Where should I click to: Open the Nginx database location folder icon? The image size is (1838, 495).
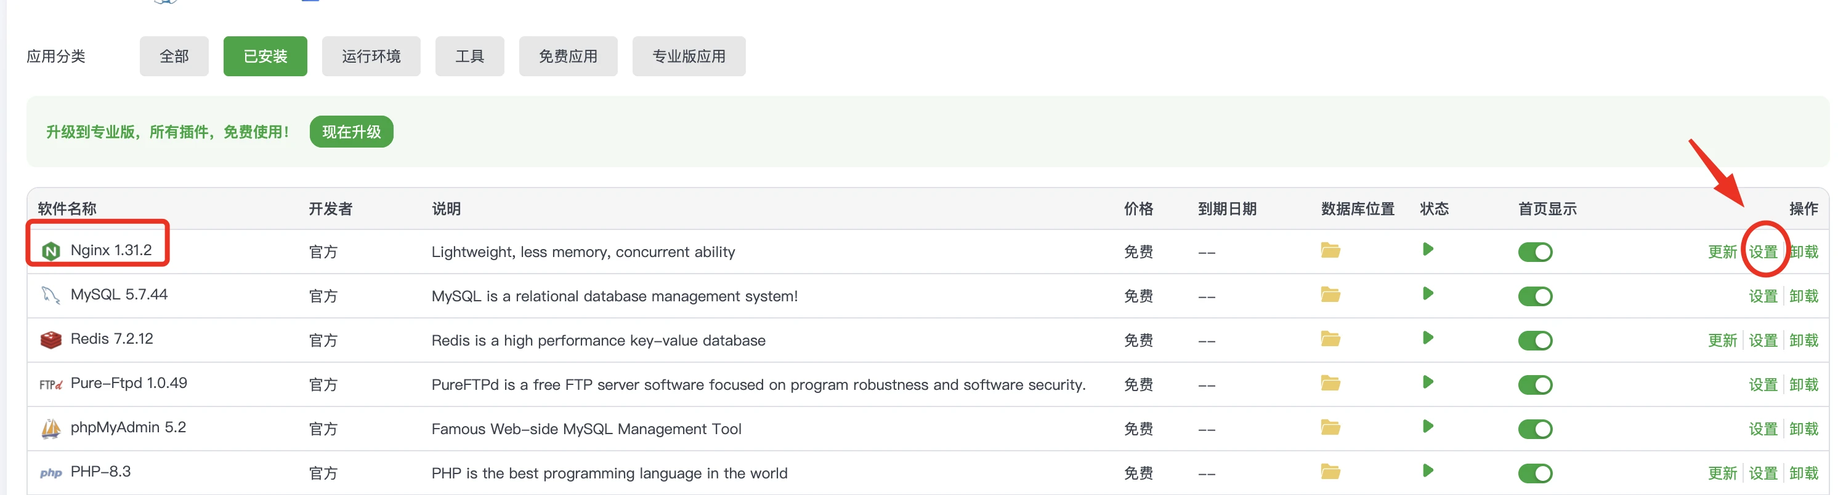tap(1330, 250)
